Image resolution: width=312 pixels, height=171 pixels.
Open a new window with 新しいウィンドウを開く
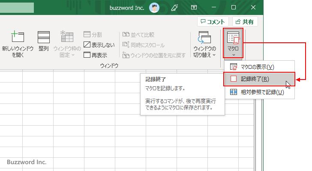pyautogui.click(x=18, y=44)
